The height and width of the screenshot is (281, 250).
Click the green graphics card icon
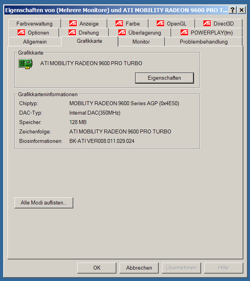click(25, 64)
